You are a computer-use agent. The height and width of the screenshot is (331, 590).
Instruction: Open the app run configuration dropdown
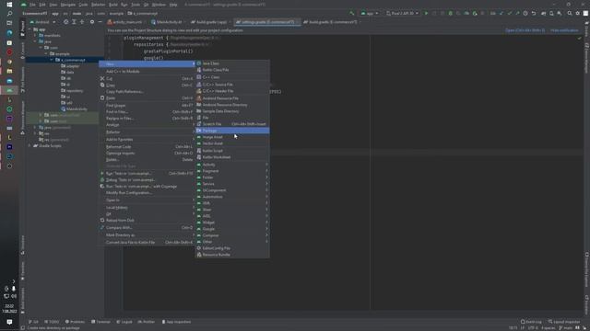point(369,13)
